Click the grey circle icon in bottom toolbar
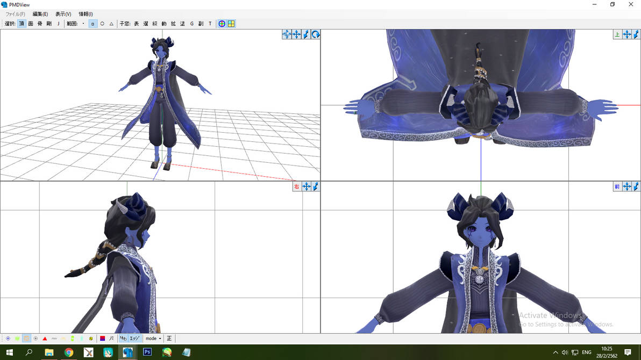 point(35,339)
